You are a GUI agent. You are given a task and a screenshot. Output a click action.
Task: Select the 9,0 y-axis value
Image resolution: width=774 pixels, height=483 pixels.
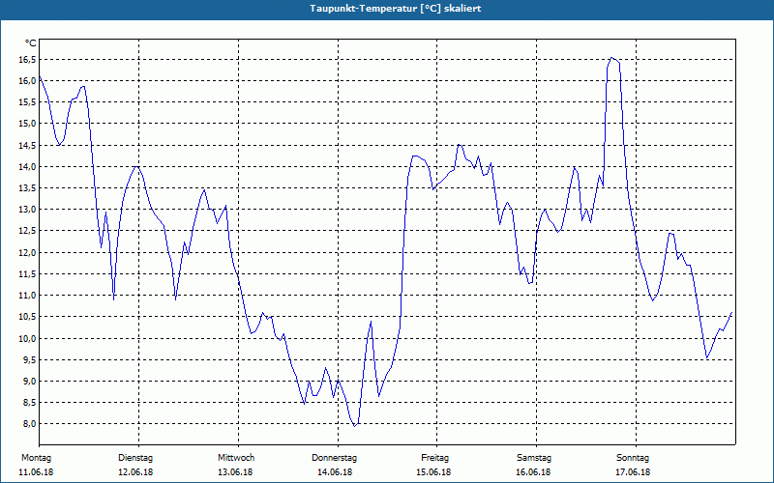(x=30, y=382)
